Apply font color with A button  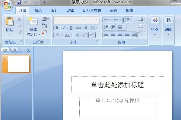click(x=57, y=35)
